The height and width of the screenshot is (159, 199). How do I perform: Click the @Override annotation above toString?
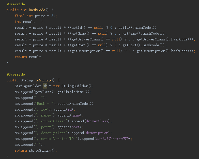pos(16,75)
